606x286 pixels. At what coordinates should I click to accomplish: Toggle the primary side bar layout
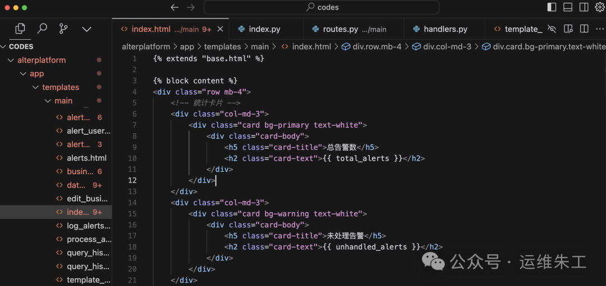pos(552,7)
